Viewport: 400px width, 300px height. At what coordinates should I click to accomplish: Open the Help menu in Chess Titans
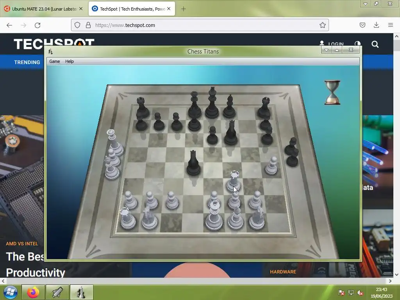coord(70,61)
